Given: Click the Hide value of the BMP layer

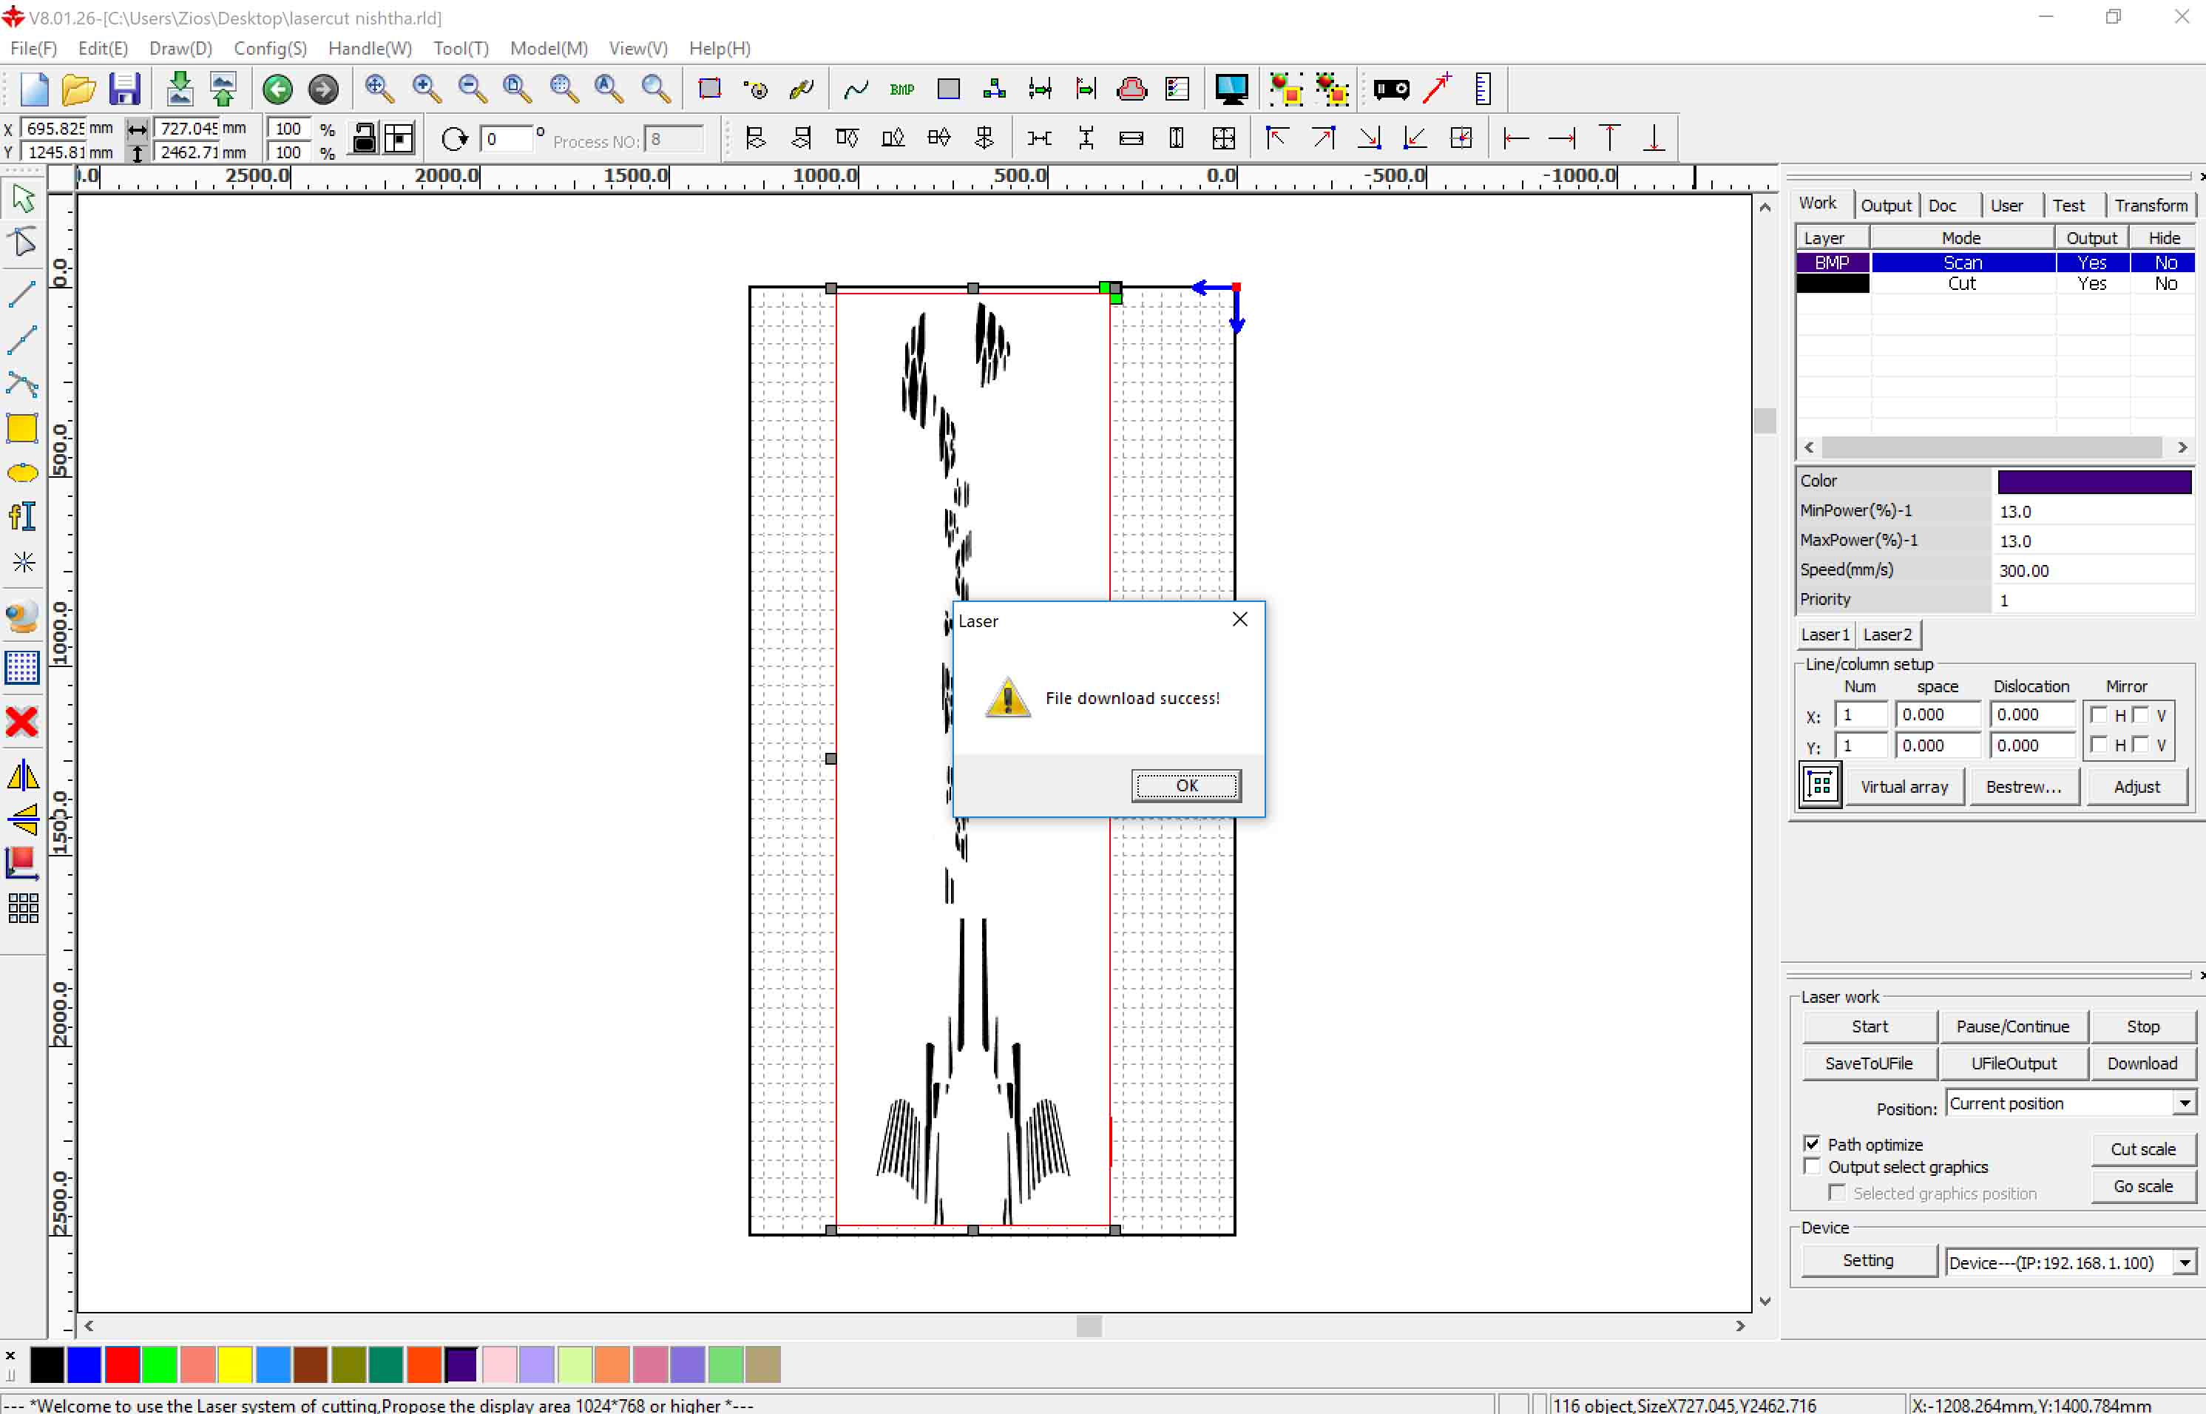Looking at the screenshot, I should [2165, 263].
